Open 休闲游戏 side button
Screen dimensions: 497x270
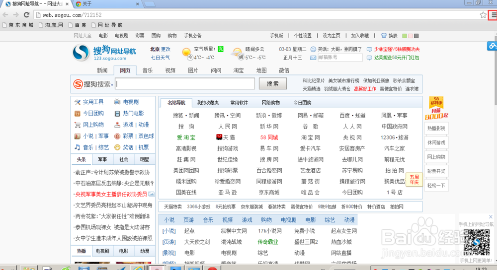coord(436,142)
